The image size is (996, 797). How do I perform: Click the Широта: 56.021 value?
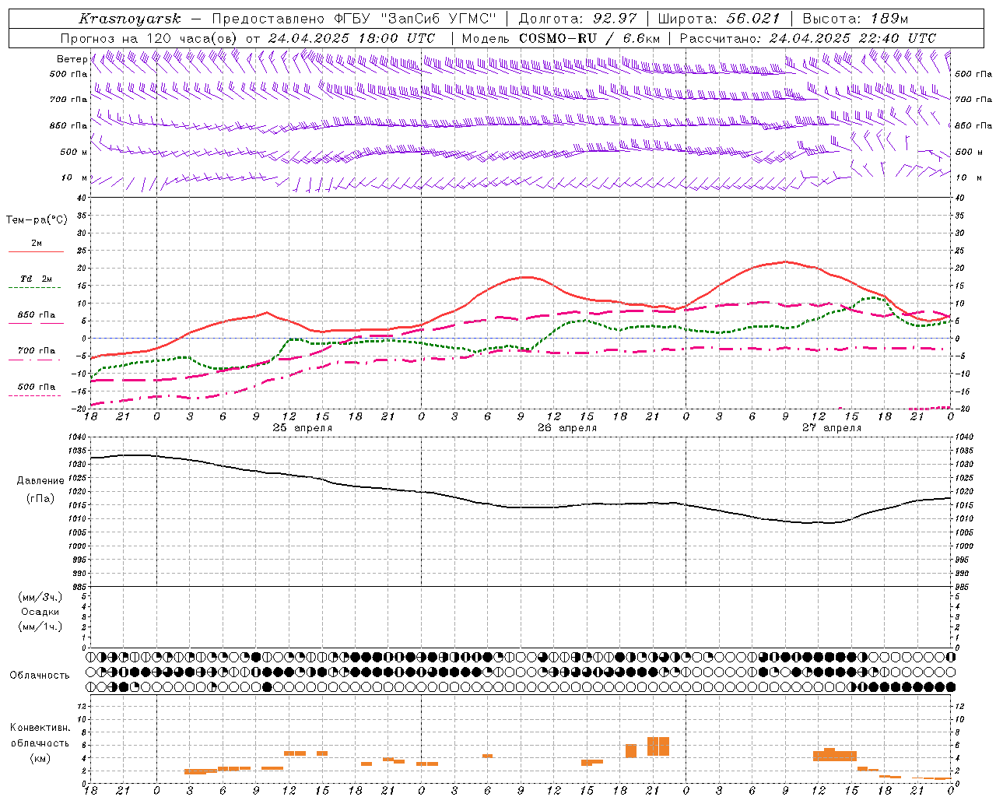coord(719,19)
